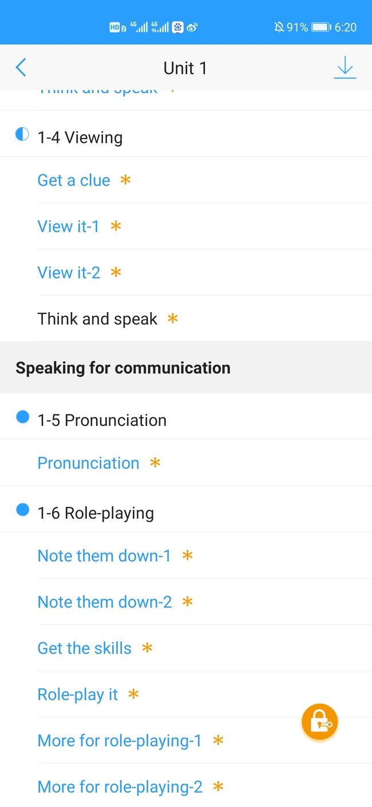Tap orange asterisk next to Get a clue
The image size is (372, 807).
pos(125,180)
